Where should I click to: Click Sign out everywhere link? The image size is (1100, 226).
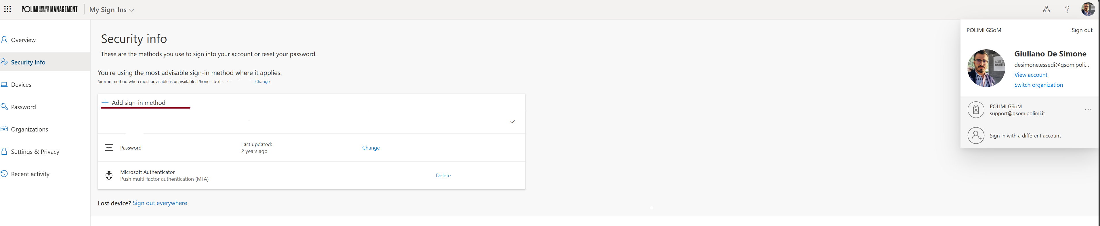pos(160,203)
